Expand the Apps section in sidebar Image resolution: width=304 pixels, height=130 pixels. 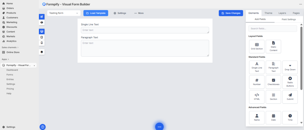[5, 59]
